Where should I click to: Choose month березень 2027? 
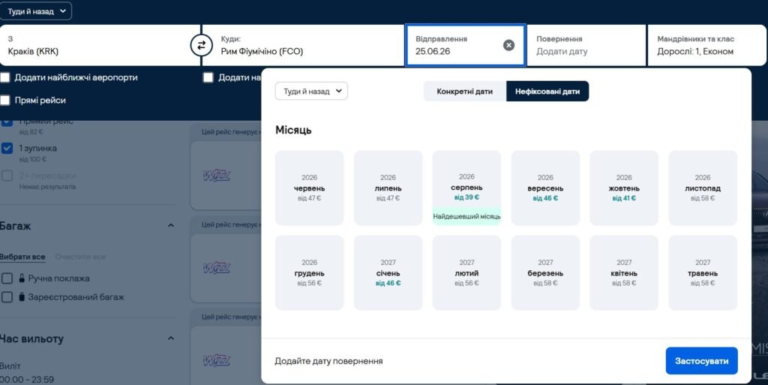pos(545,273)
